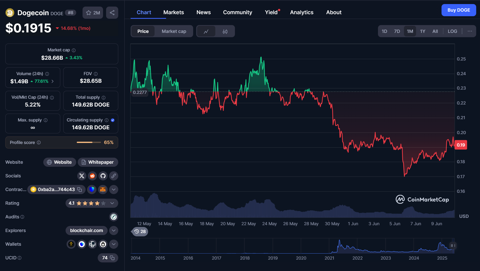Switch chart to Market cap view

(174, 31)
